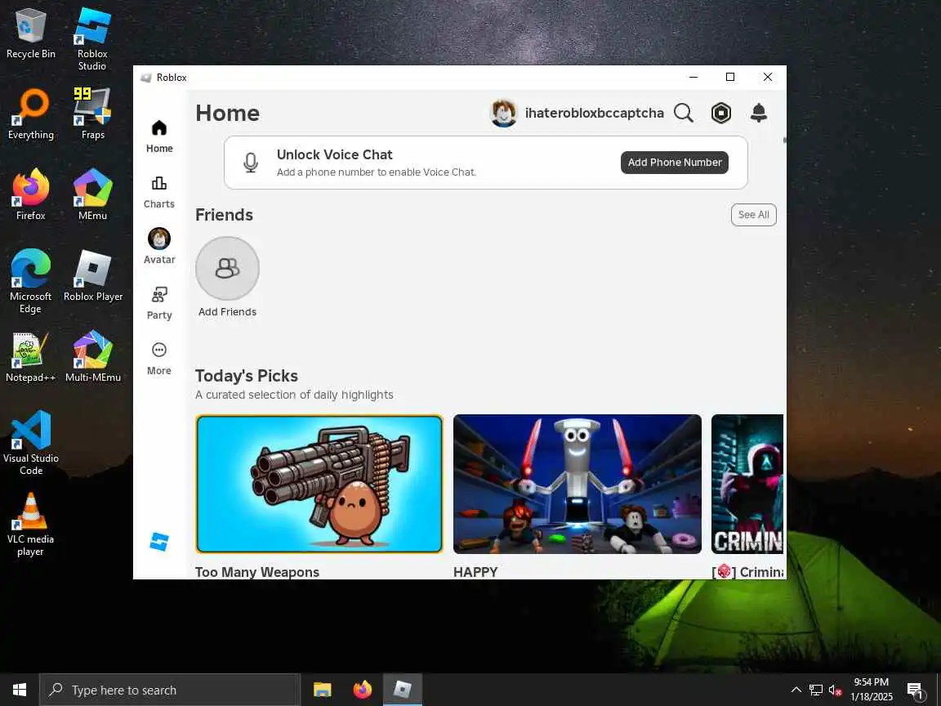The height and width of the screenshot is (706, 941).
Task: Click the Add Phone Number button
Action: tap(675, 163)
